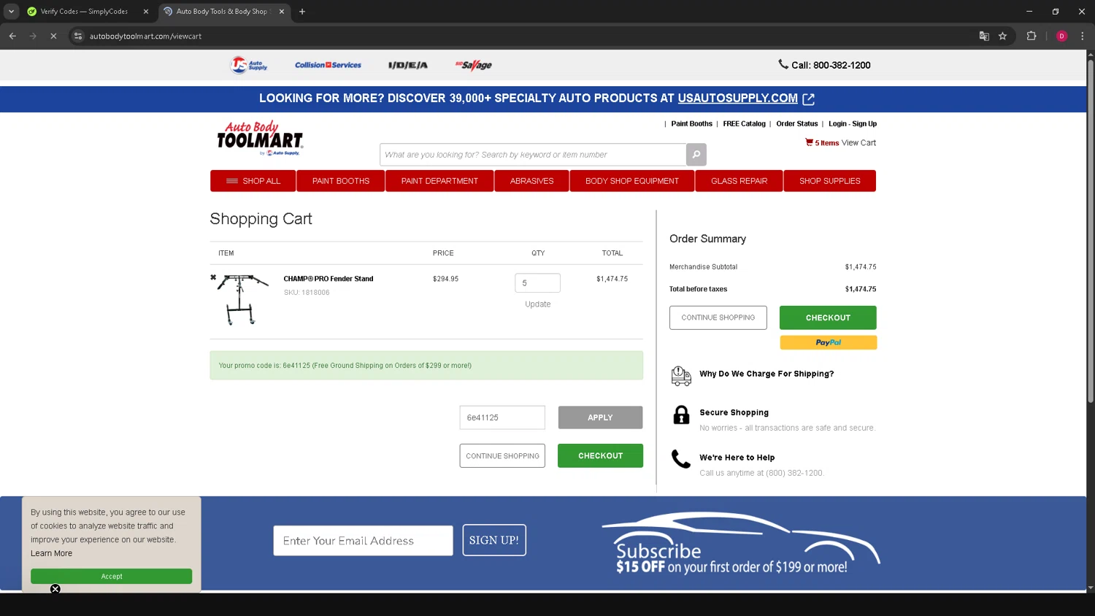Click Login - Sign Up link
Screen dimensions: 1095x616
[853, 124]
